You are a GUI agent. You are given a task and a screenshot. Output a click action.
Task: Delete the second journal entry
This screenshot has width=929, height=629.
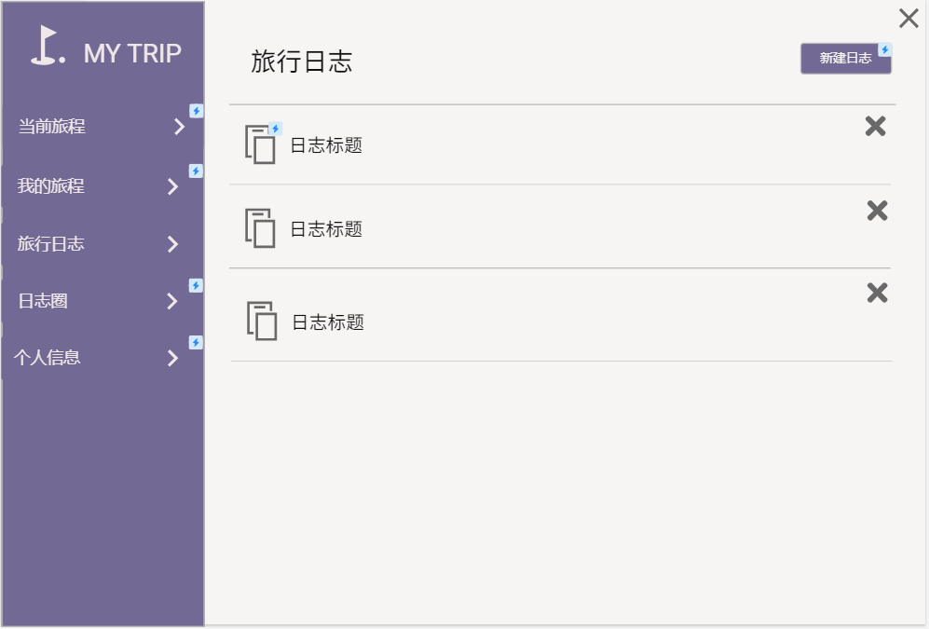point(877,211)
